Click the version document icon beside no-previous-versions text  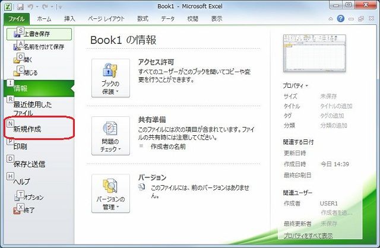point(142,187)
